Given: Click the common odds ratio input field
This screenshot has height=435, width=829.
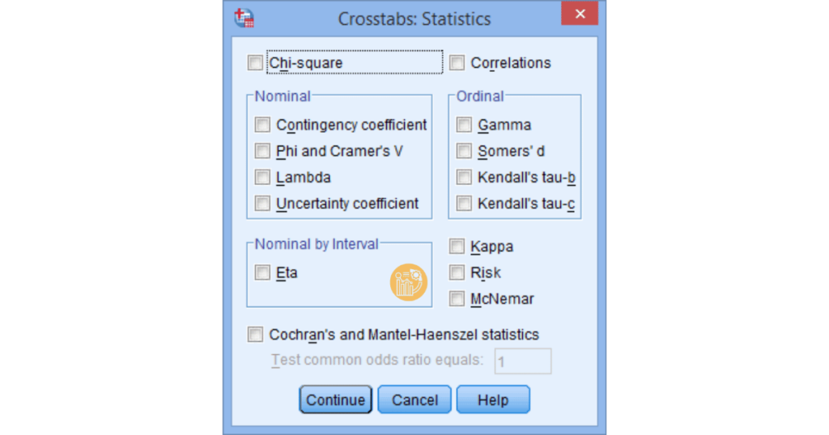Looking at the screenshot, I should point(523,361).
